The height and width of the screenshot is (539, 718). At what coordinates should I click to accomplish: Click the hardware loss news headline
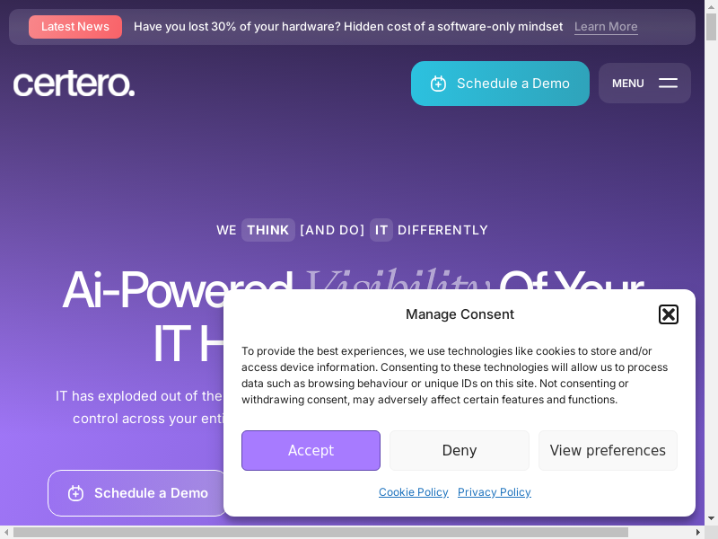[348, 27]
